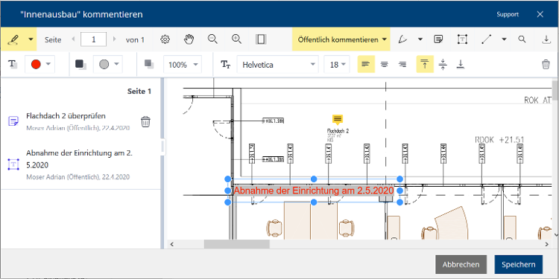
Task: Click the text color icon
Action: coord(13,65)
